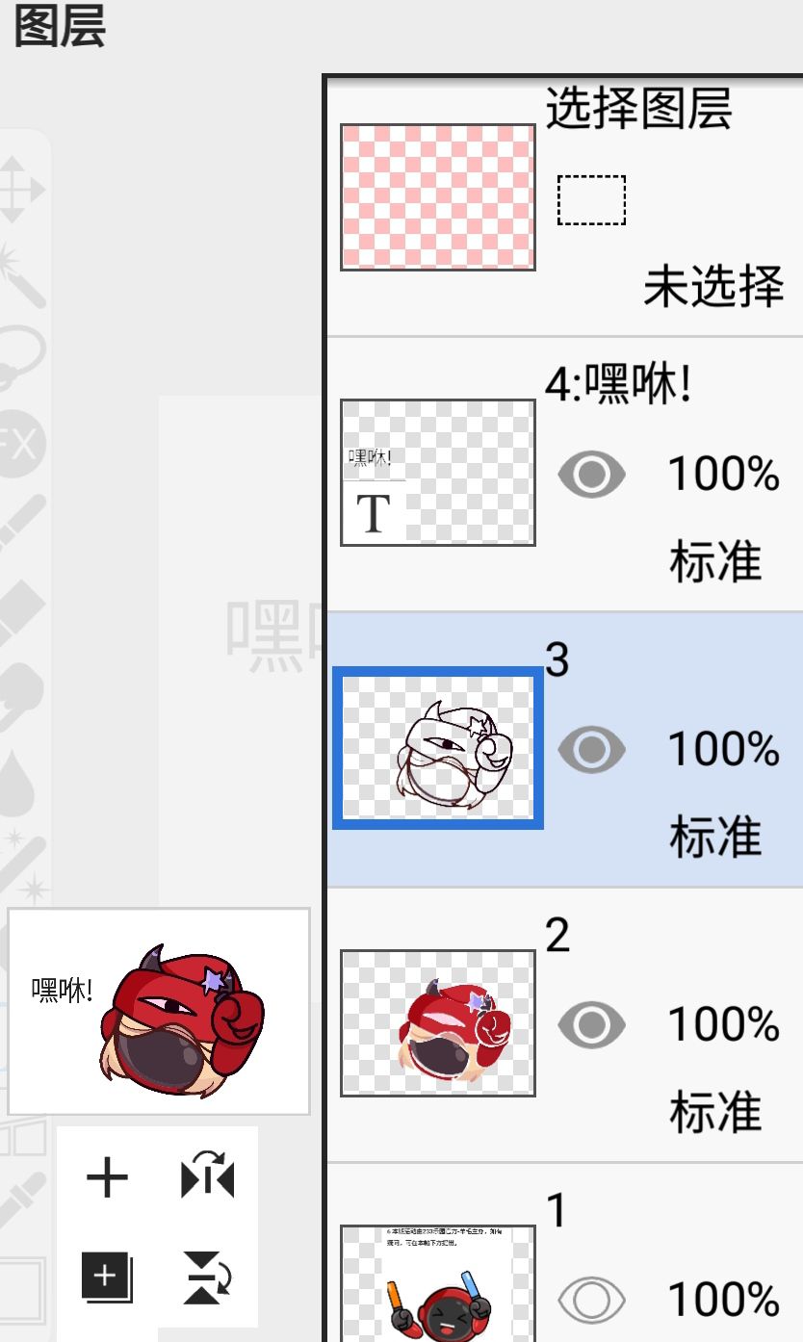Click the canvas preview thumbnail with 嘿咻!
This screenshot has width=803, height=1342.
[159, 1011]
